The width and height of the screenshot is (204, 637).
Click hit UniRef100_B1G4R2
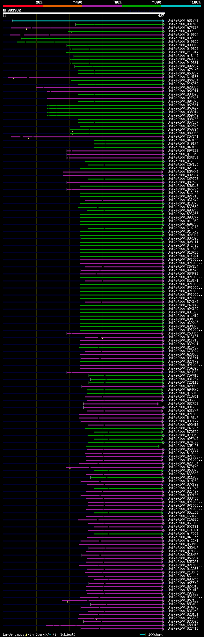click(x=183, y=193)
